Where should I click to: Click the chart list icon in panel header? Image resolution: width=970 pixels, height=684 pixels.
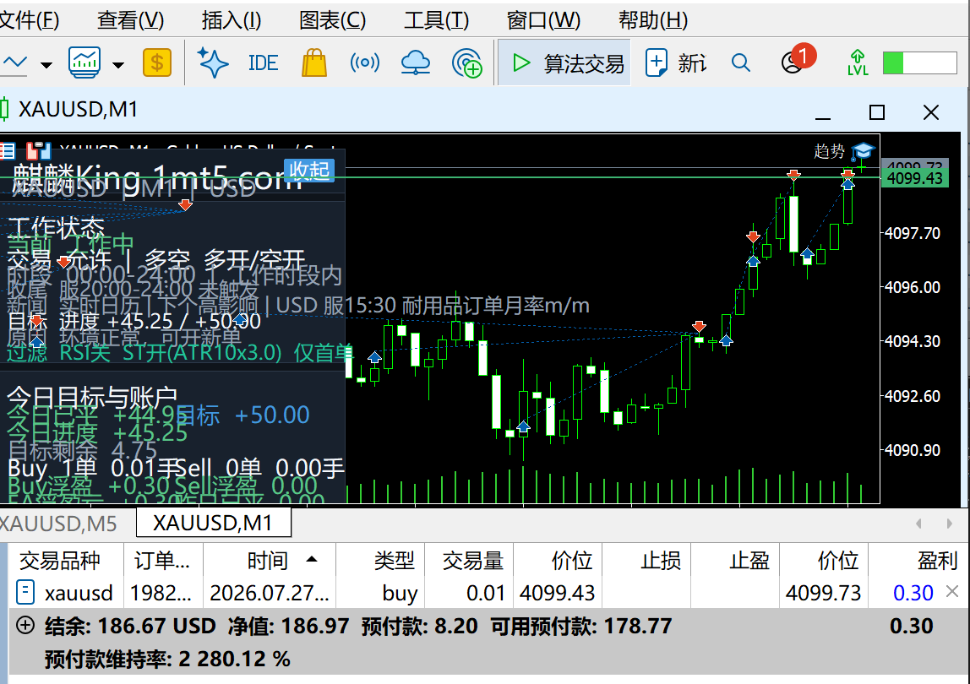click(x=8, y=150)
